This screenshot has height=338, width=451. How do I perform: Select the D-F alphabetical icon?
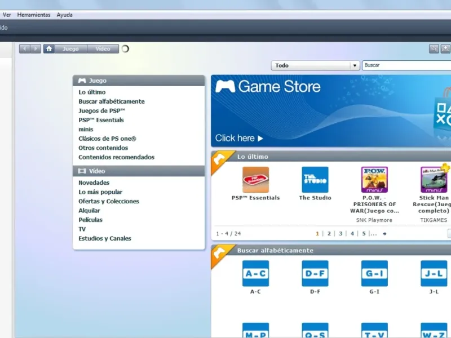[x=315, y=273]
